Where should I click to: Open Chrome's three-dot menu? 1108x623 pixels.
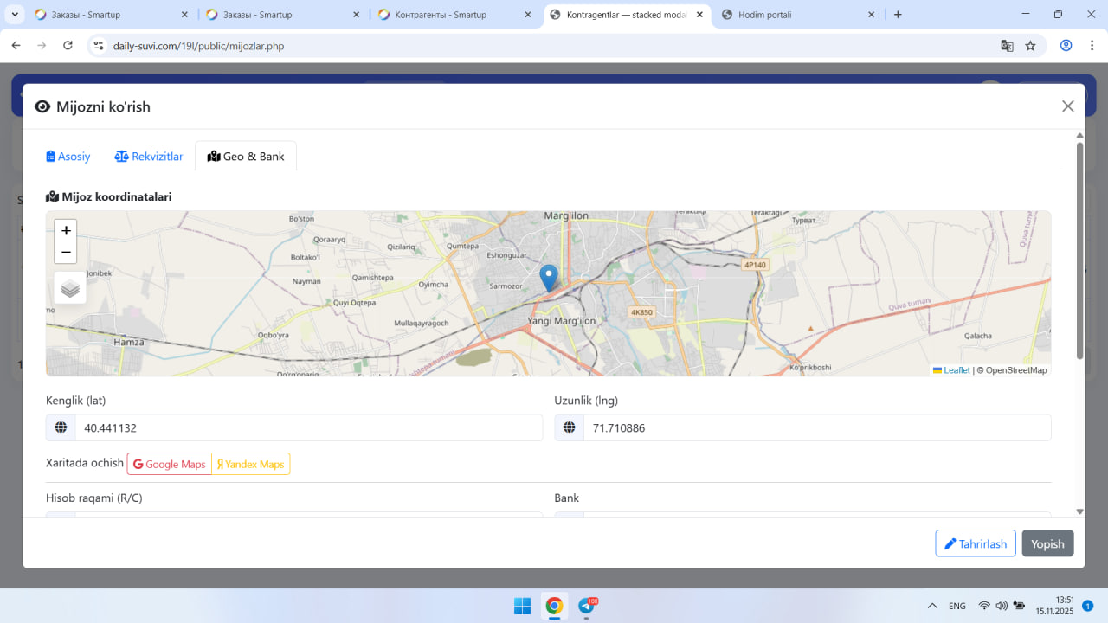pyautogui.click(x=1092, y=46)
